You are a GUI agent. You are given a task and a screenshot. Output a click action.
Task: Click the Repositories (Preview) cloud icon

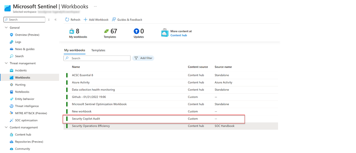(x=11, y=142)
